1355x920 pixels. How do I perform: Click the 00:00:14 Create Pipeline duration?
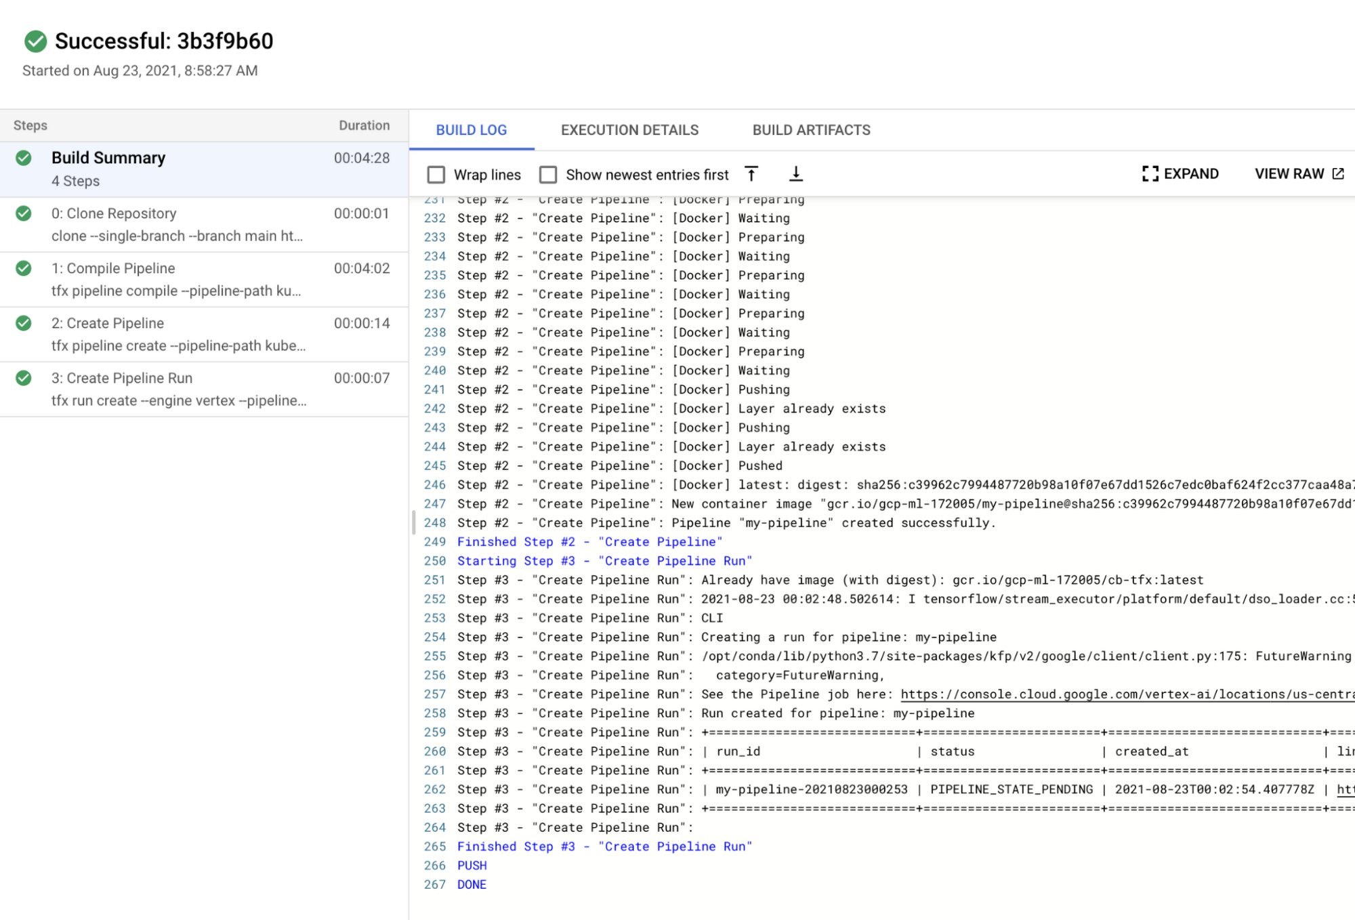(x=362, y=323)
